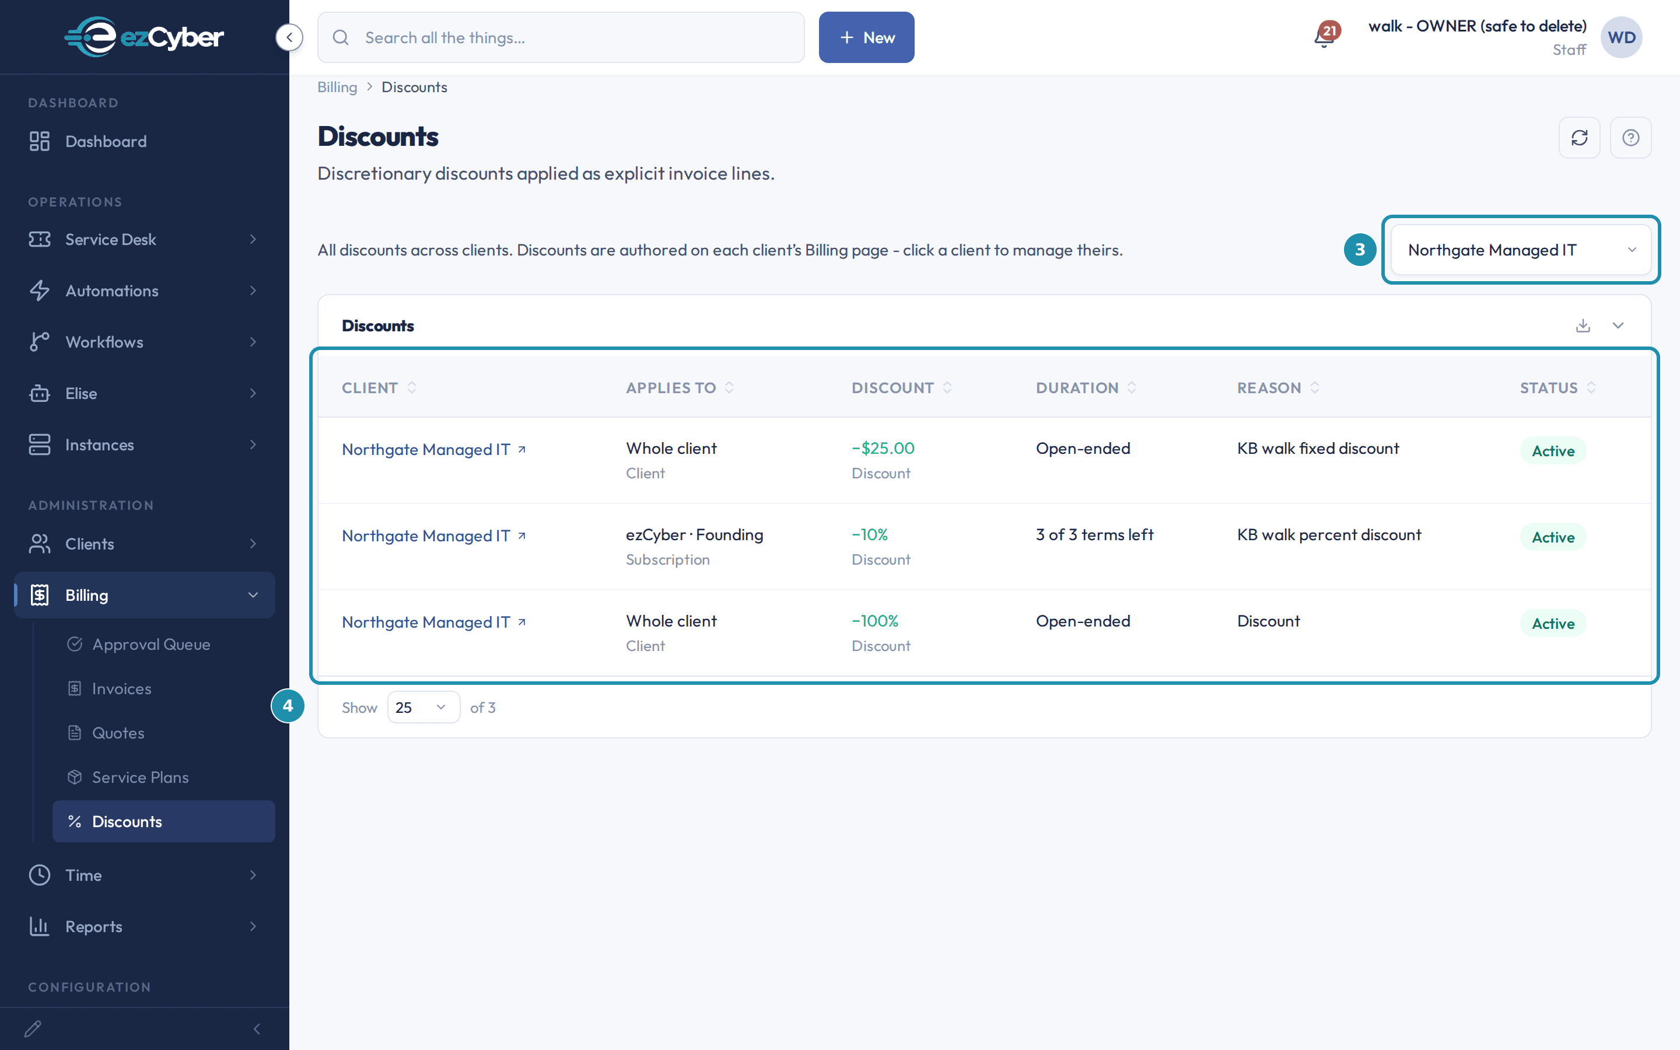Open notifications bell with 21 badge

pos(1325,36)
